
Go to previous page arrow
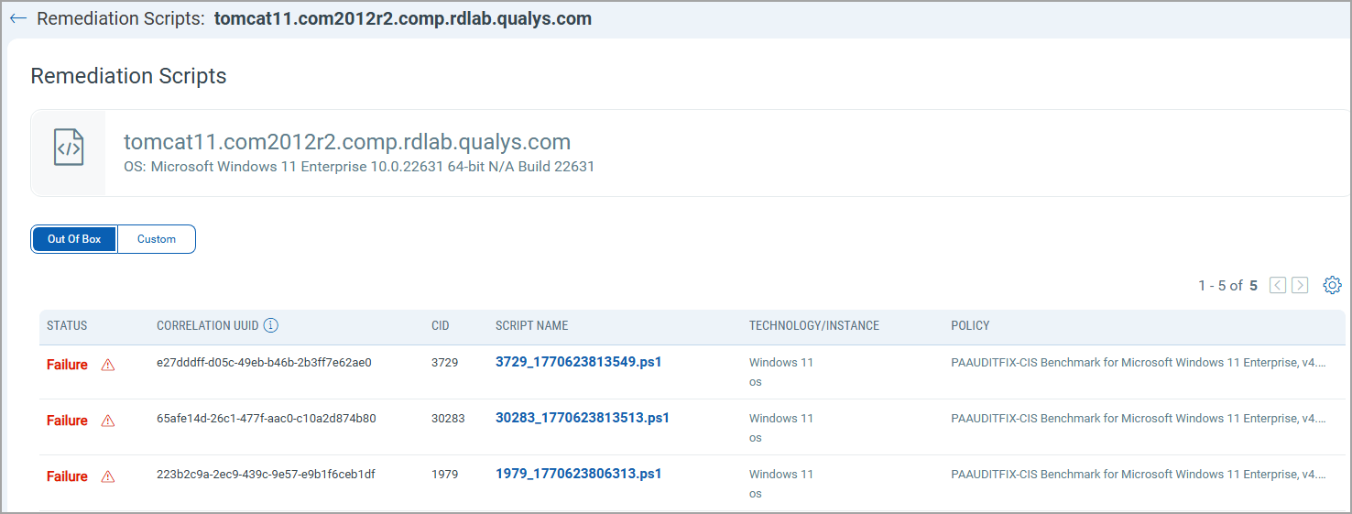click(1278, 285)
